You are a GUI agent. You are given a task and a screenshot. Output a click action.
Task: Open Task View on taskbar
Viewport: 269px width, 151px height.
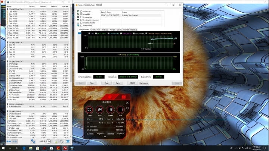point(17,148)
